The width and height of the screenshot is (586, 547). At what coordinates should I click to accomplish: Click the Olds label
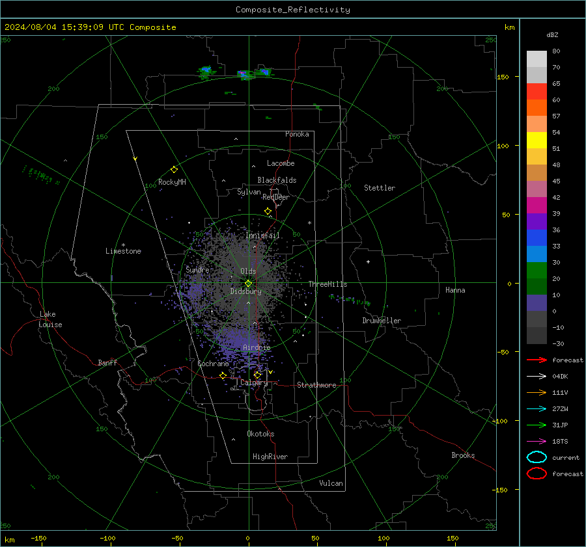248,271
